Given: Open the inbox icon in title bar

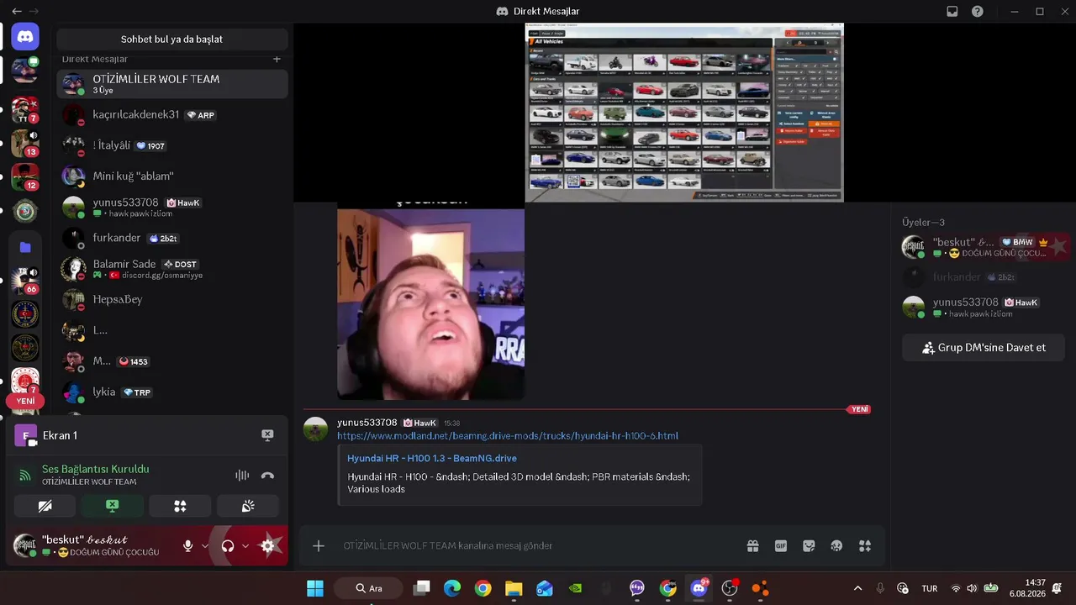Looking at the screenshot, I should coord(952,12).
